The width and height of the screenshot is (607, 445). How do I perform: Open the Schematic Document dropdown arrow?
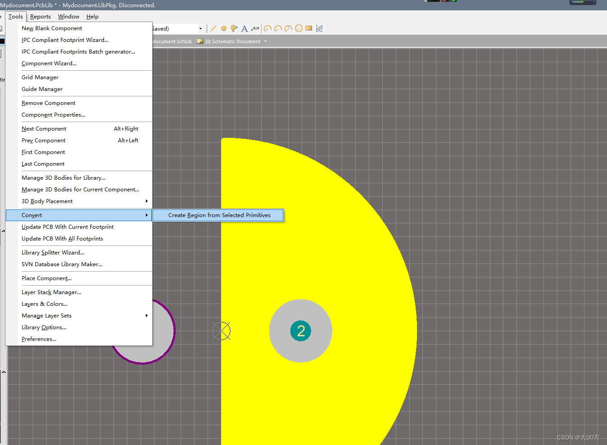266,41
